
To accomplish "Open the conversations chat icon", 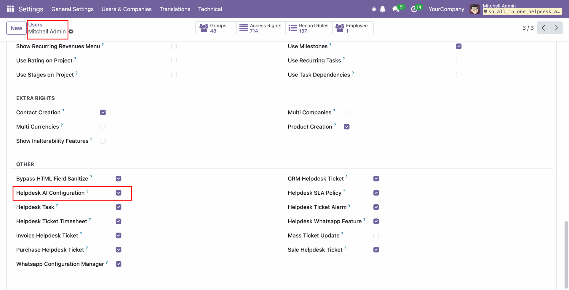I will [396, 9].
